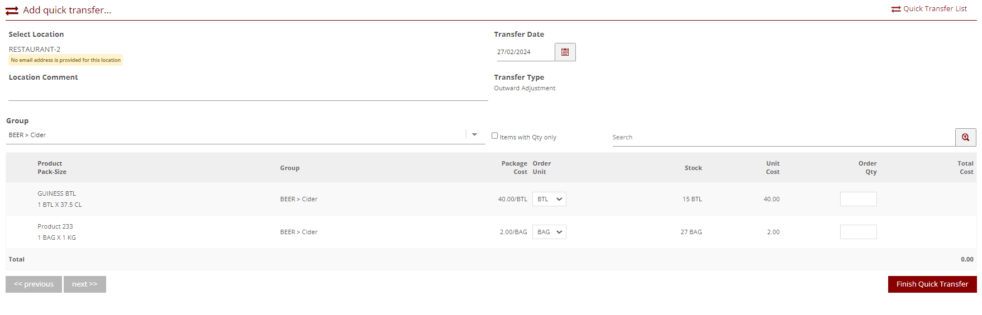Click the GUINESS BTL product name
Screen dimensions: 982x315
point(56,193)
